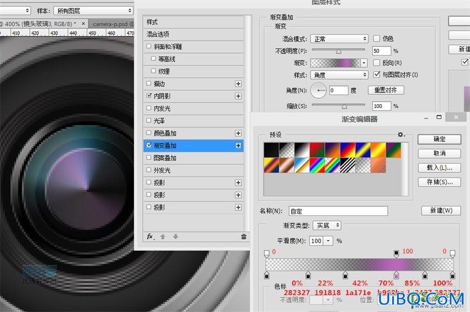This screenshot has width=470, height=312.
Task: Enable the 光泽 checkbox
Action: (149, 120)
